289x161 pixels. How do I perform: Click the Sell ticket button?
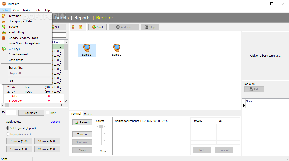click(x=31, y=113)
